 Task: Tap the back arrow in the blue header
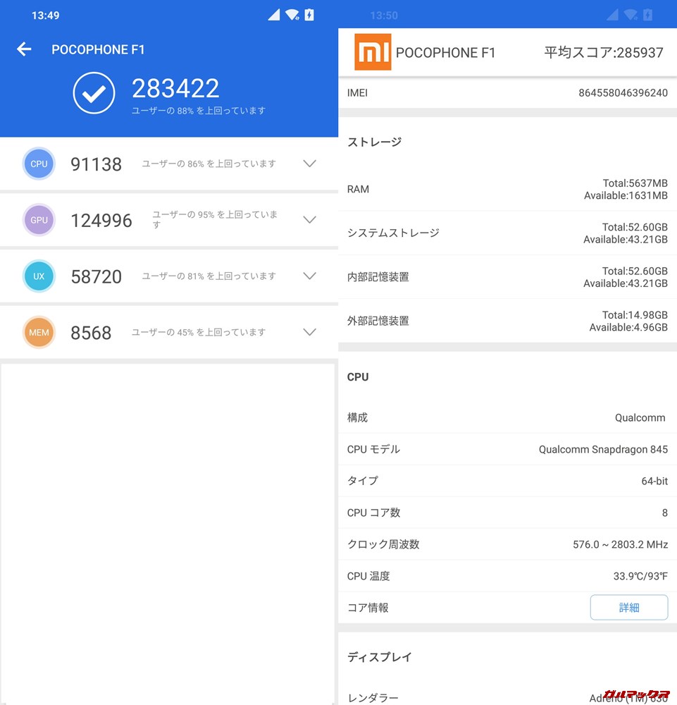point(24,49)
